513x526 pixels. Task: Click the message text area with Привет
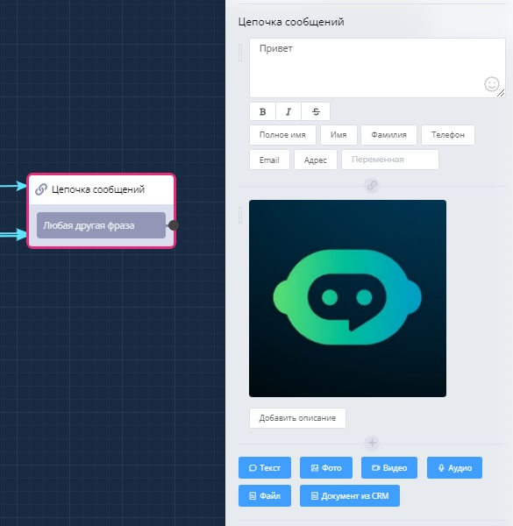377,68
